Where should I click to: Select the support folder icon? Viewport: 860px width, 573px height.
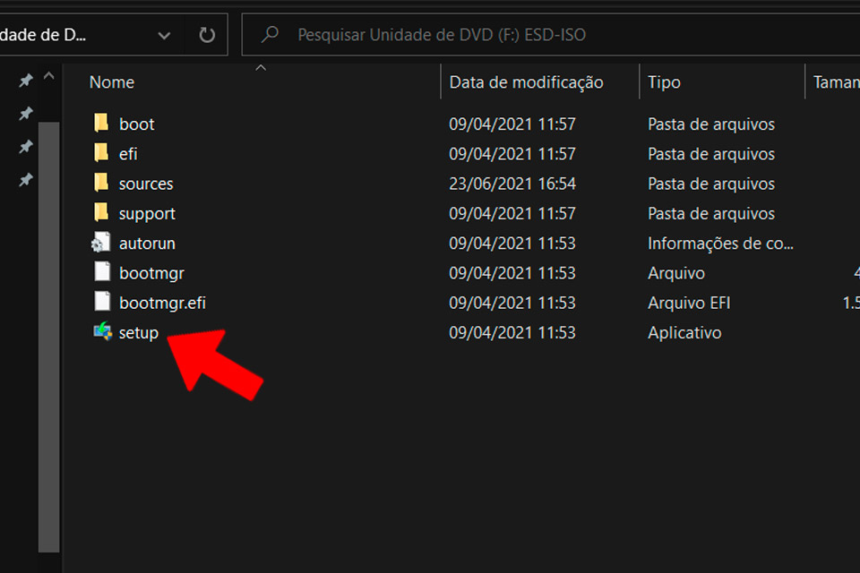101,212
